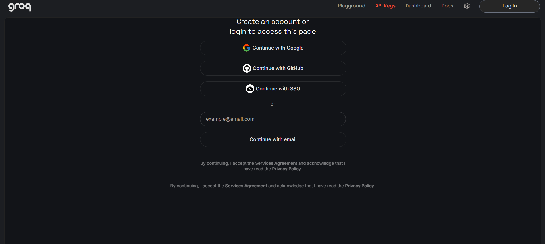View the Privacy Policy
545x244 pixels.
(286, 169)
